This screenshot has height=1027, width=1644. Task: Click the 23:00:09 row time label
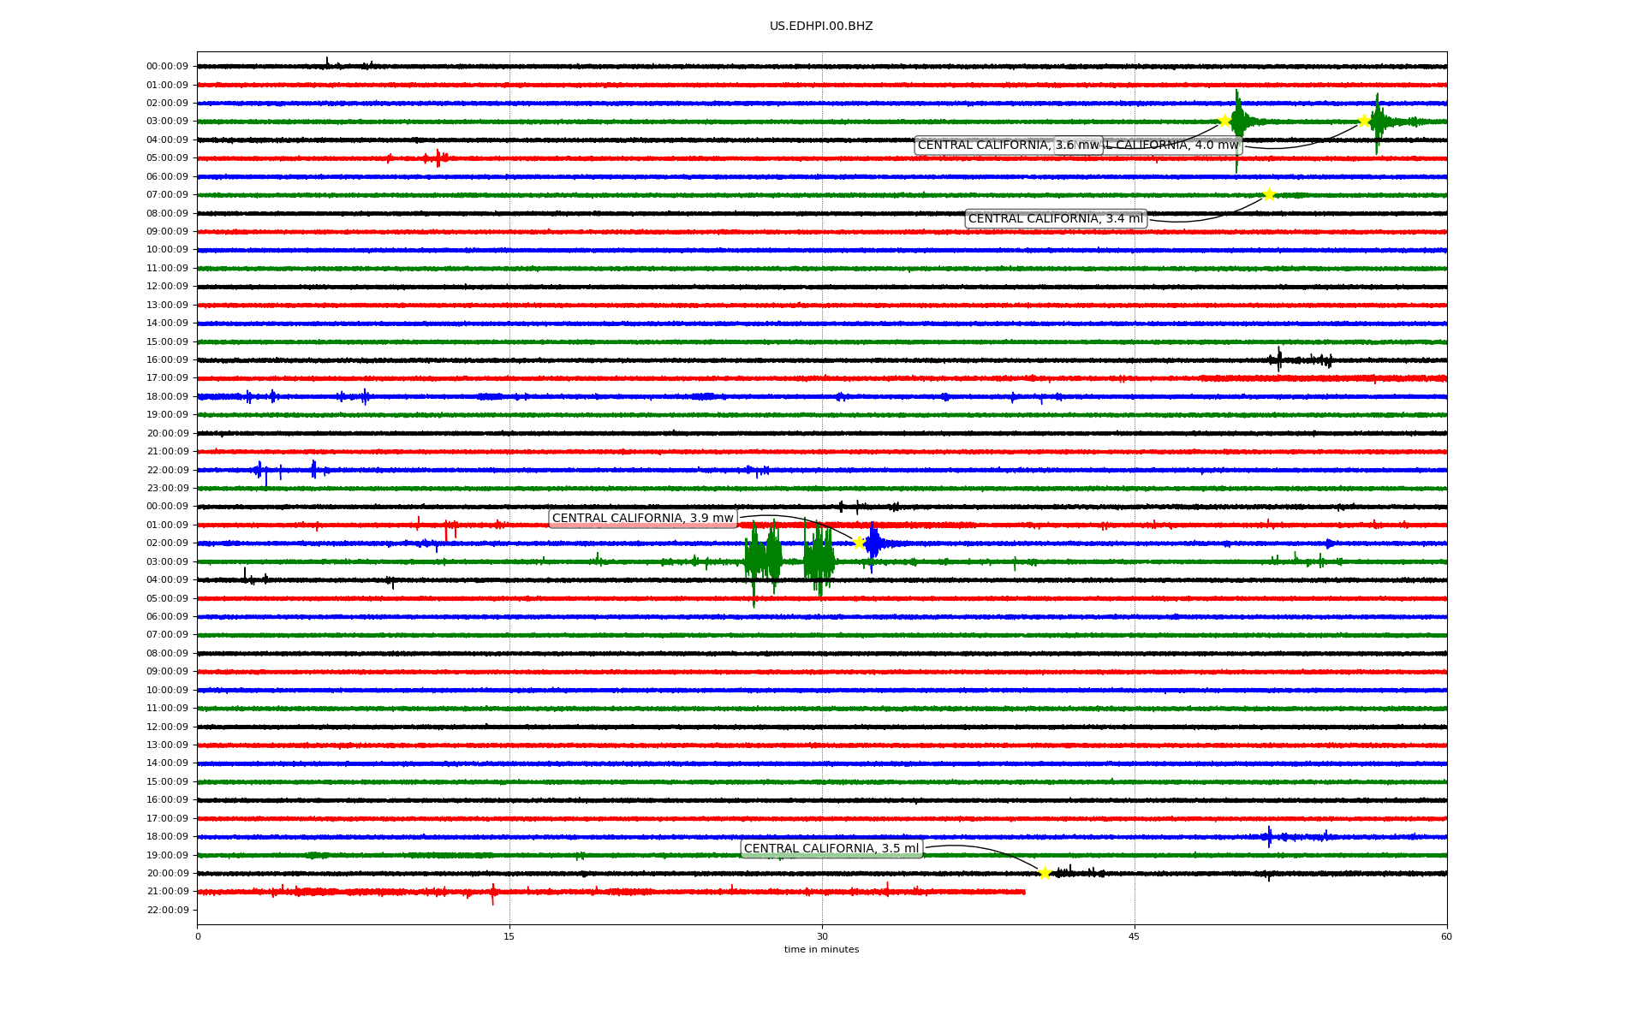pyautogui.click(x=168, y=489)
